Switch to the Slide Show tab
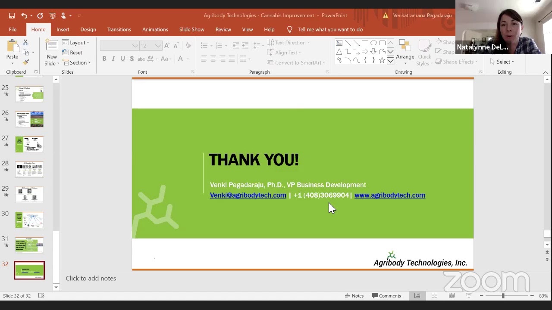 tap(192, 29)
